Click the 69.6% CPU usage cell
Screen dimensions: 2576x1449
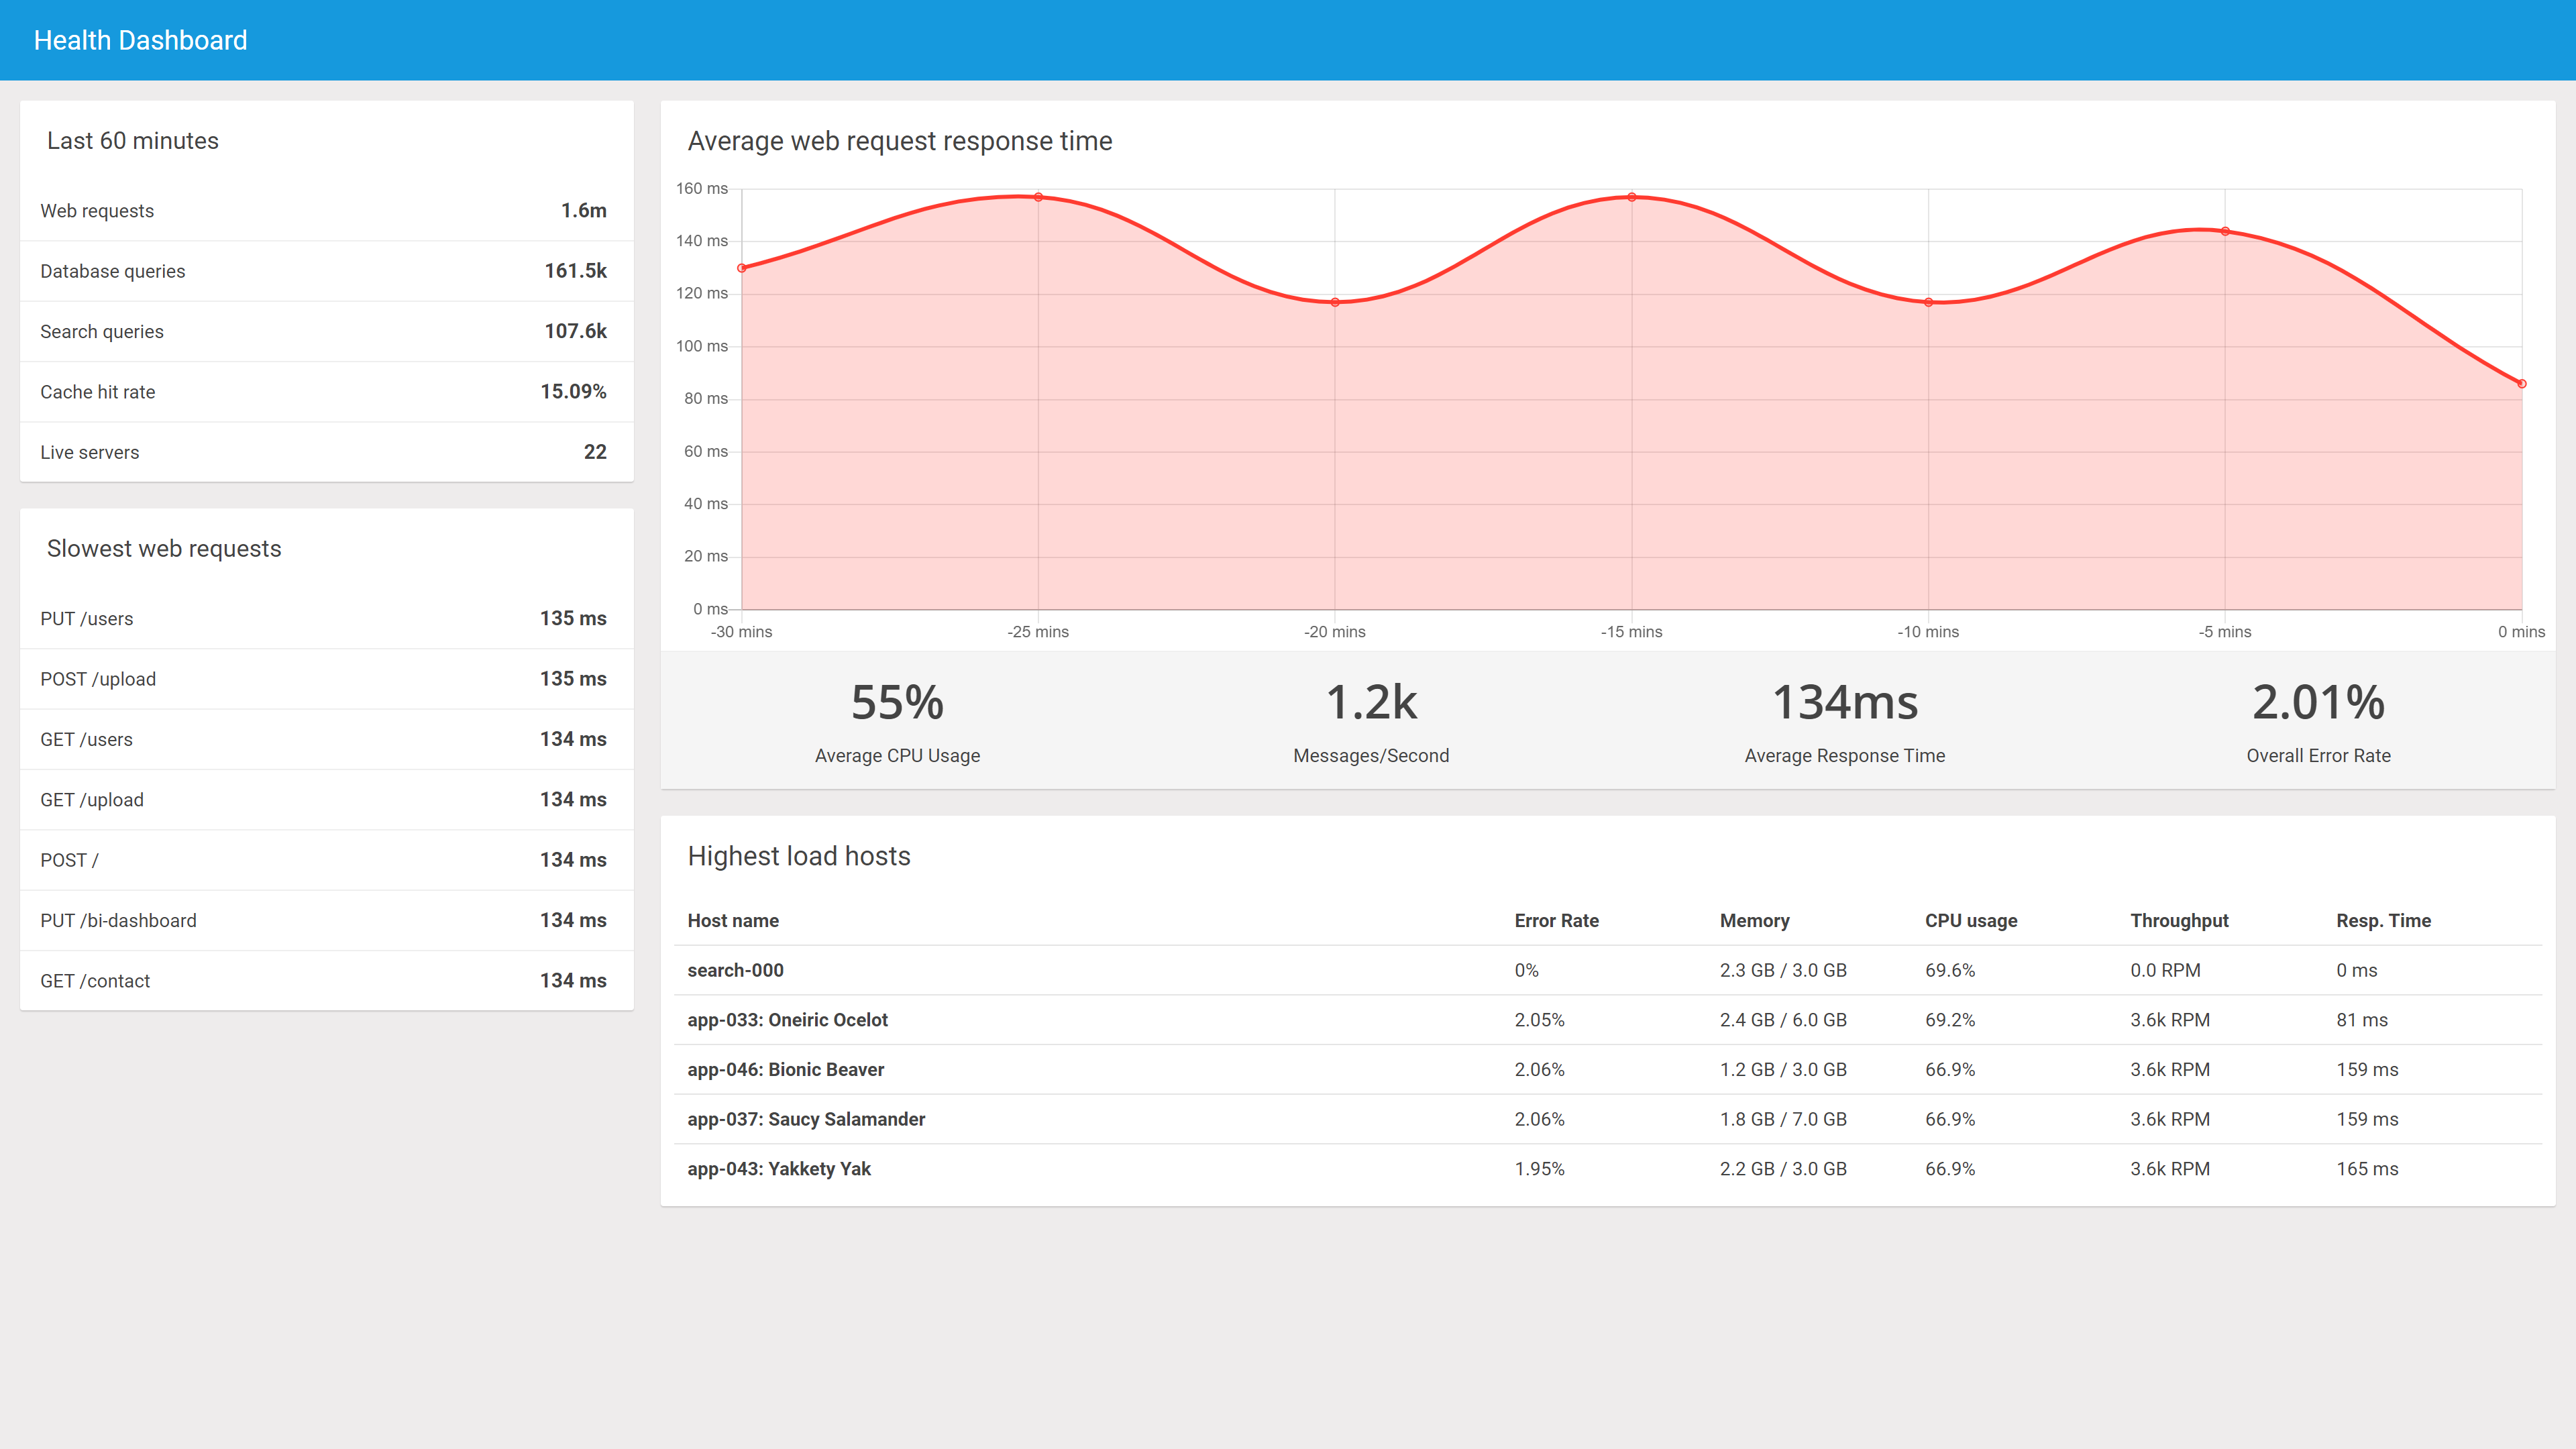click(x=1950, y=970)
